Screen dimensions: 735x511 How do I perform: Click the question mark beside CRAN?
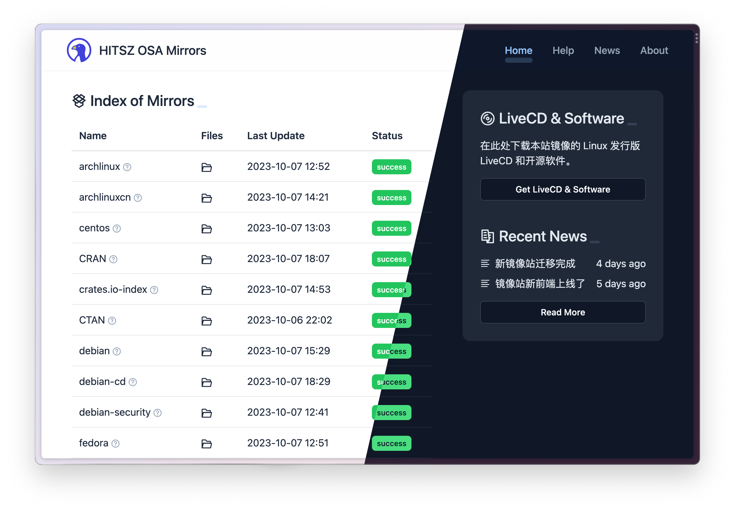tap(114, 259)
